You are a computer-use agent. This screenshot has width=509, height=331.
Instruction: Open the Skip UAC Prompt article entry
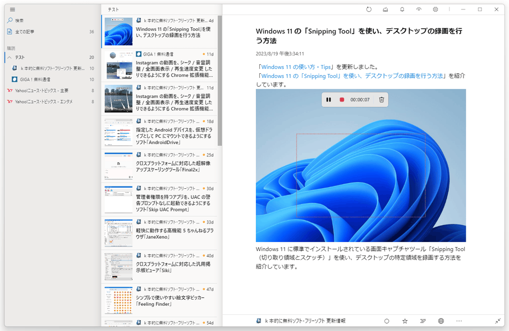point(159,199)
